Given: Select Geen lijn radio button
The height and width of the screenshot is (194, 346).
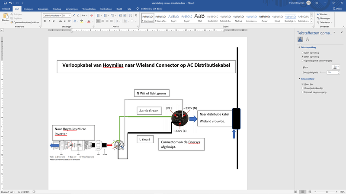Looking at the screenshot, I should (x=302, y=84).
